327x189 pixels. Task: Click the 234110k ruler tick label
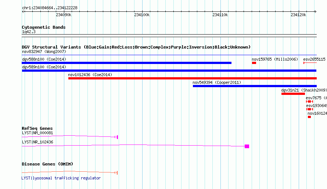coord(220,15)
